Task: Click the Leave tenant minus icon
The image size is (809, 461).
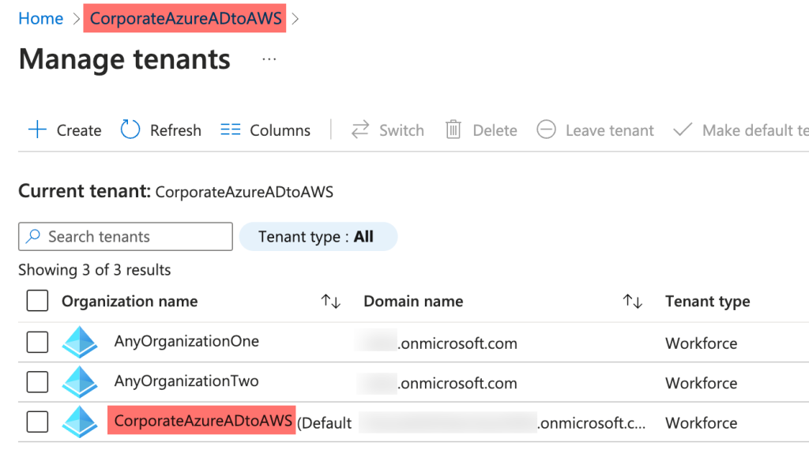Action: pyautogui.click(x=546, y=129)
